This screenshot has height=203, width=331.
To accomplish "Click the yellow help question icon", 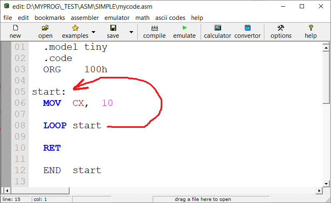I will (x=311, y=28).
